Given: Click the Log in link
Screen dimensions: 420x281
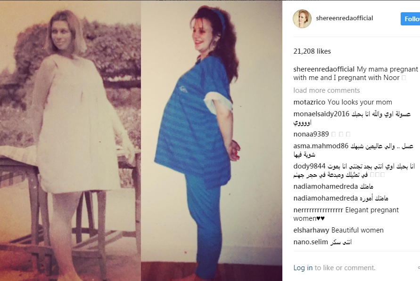Looking at the screenshot, I should pos(303,268).
